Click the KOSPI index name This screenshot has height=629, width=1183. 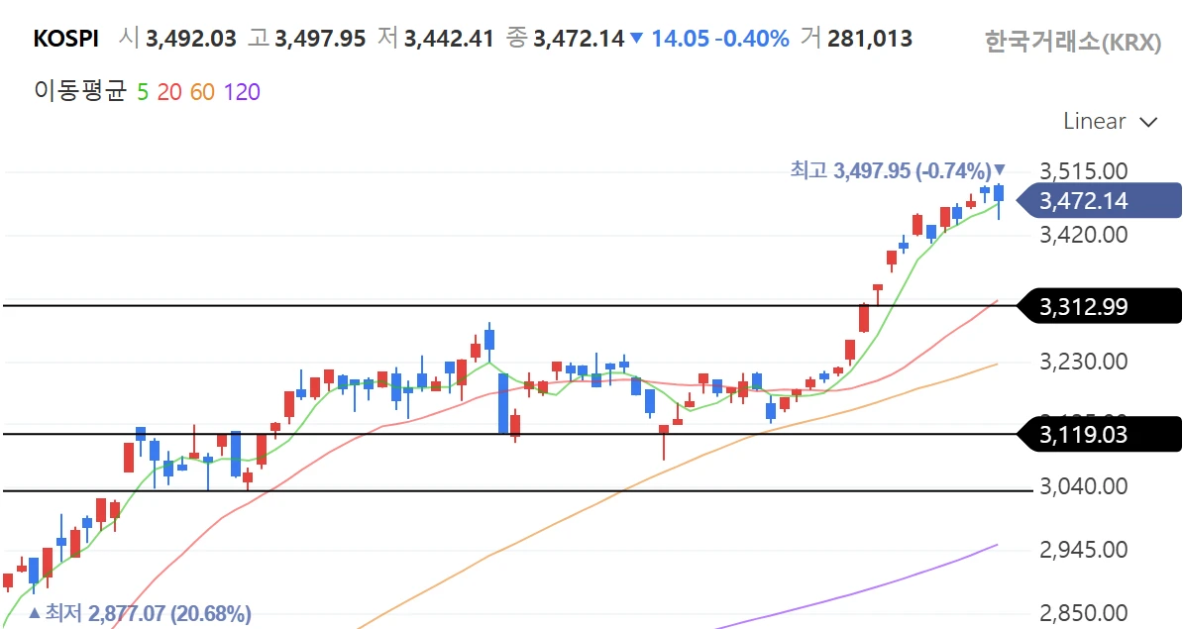point(65,39)
